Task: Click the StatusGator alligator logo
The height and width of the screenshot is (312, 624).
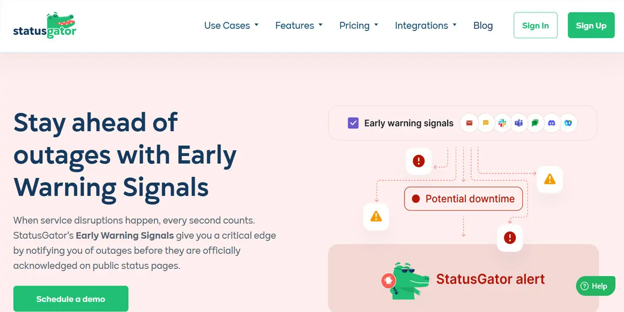Action: 45,25
